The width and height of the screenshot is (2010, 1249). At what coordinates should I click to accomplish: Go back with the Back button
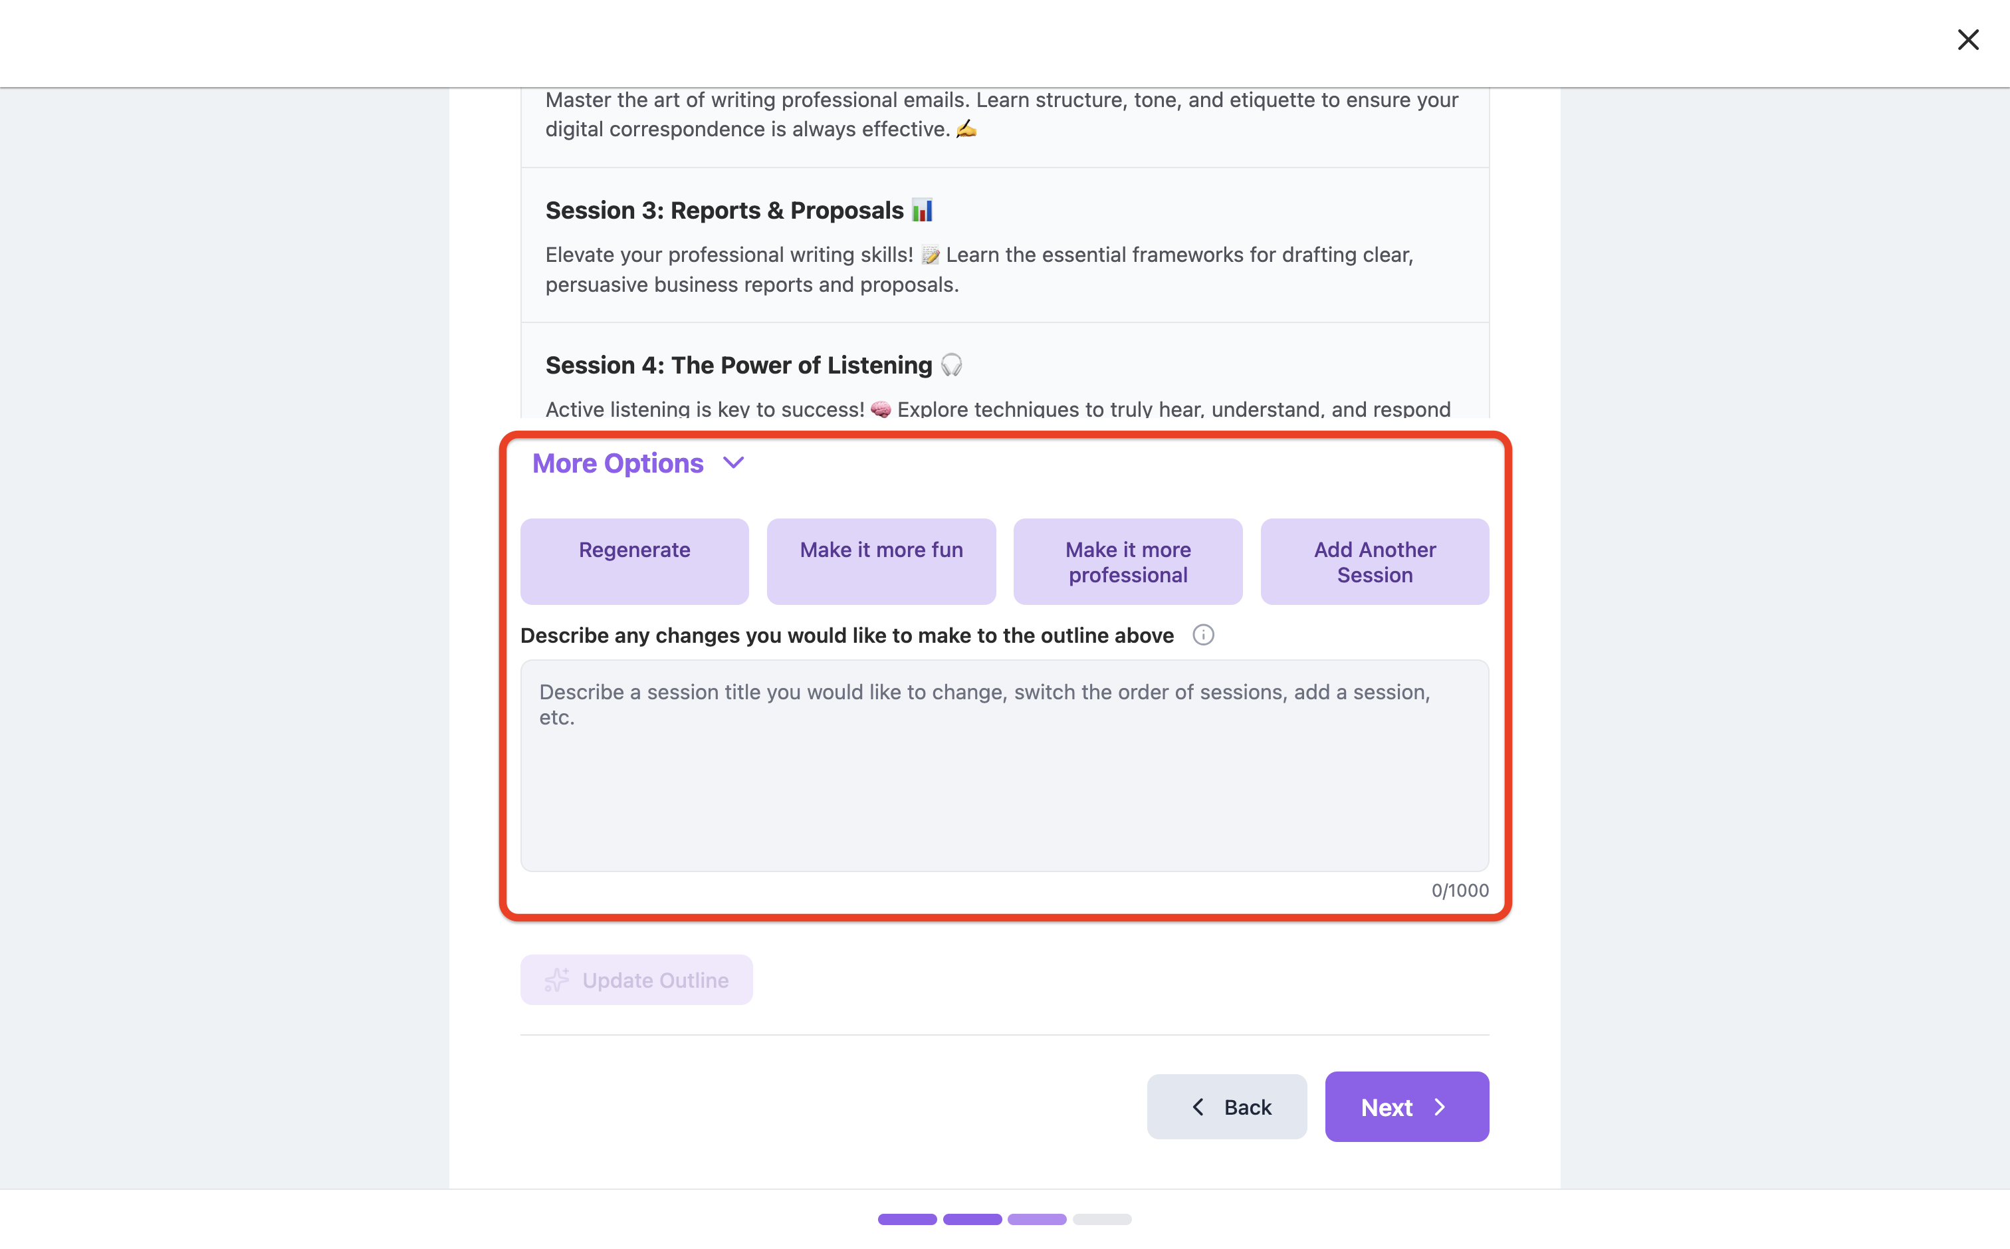[x=1226, y=1107]
